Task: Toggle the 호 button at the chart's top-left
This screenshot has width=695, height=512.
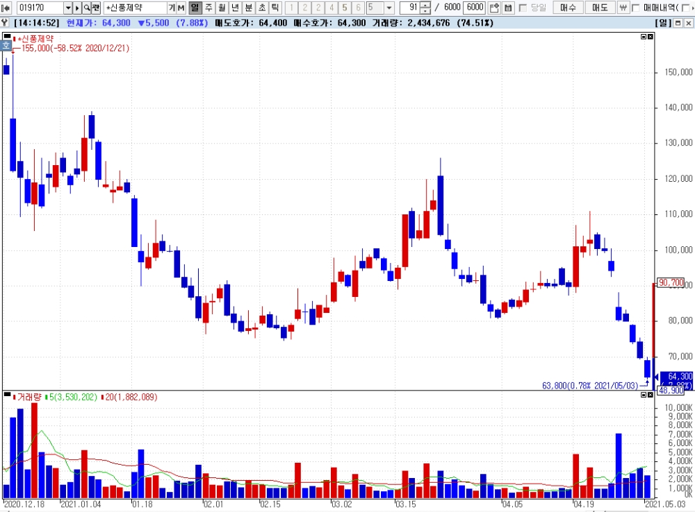Action: (x=6, y=45)
